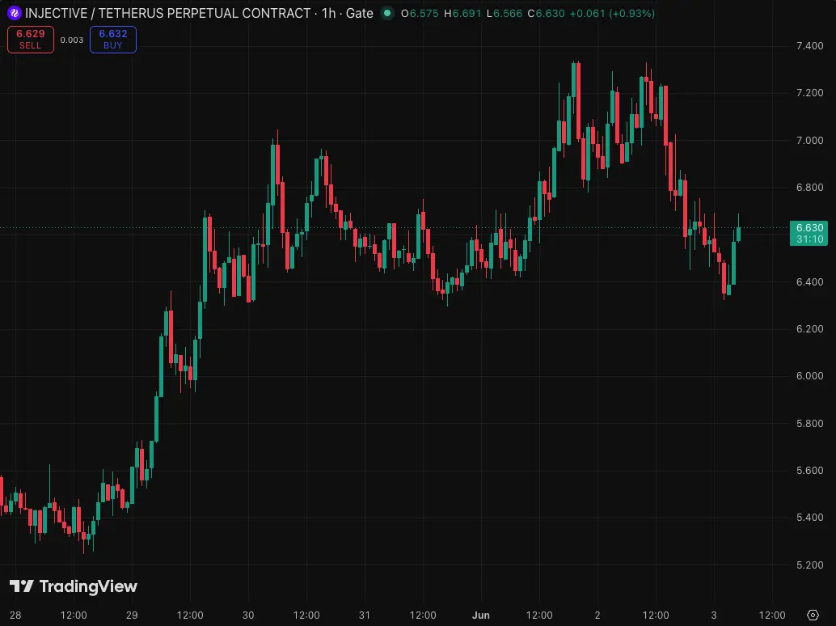
Task: Click the 29 date label on time axis
Action: (132, 615)
